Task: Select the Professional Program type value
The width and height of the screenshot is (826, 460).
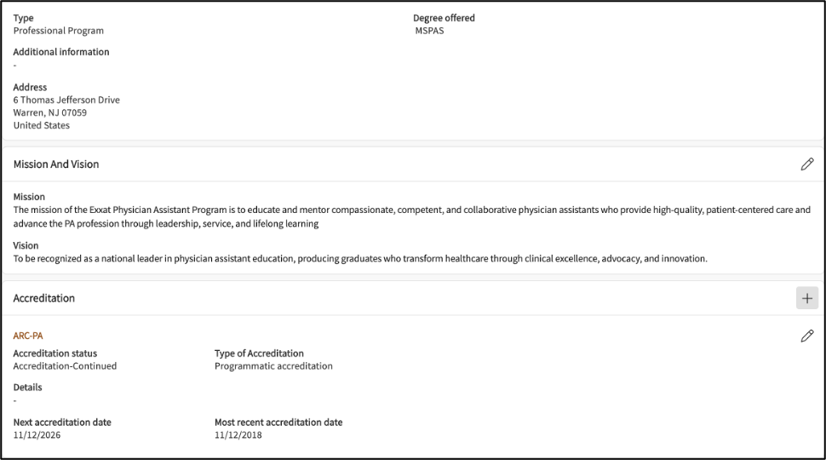Action: point(59,31)
